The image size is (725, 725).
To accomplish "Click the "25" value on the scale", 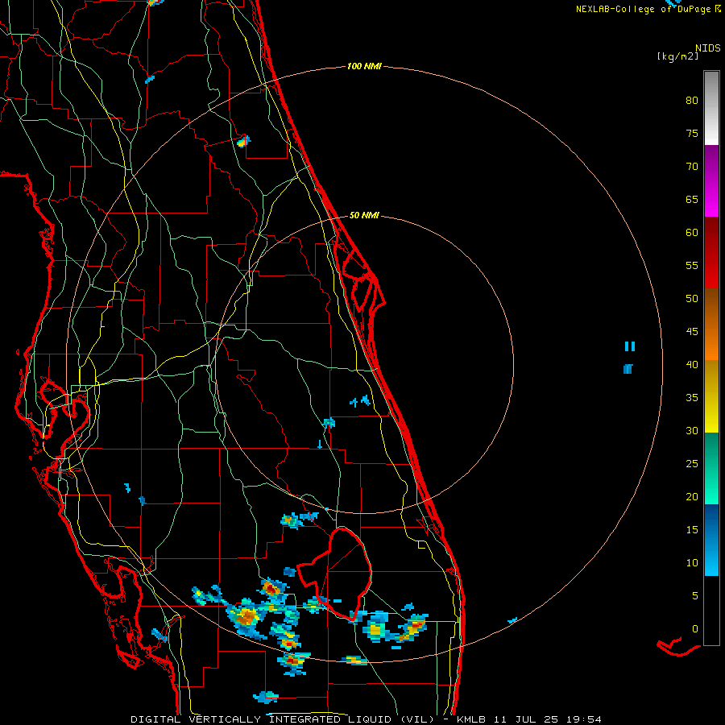I will 692,464.
